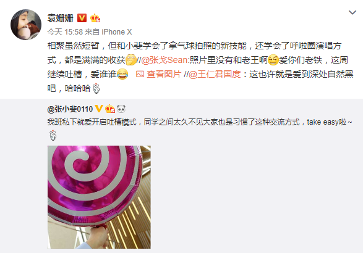Open the post options chevron menu
Viewport: 363px width, 253px height.
click(x=352, y=12)
